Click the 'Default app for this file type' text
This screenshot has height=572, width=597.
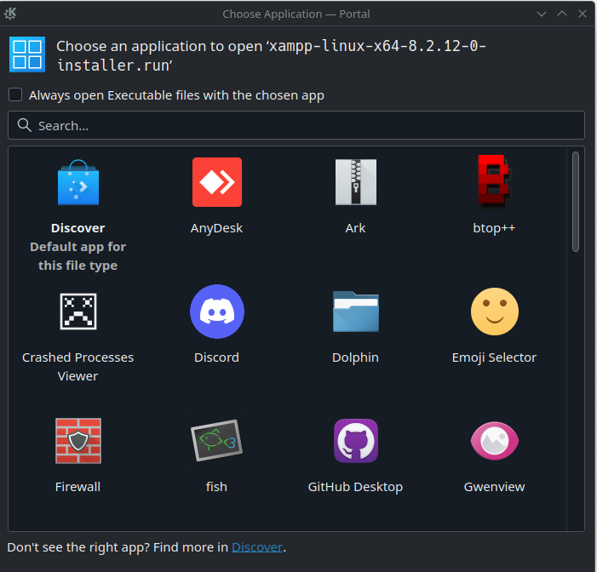click(x=77, y=256)
